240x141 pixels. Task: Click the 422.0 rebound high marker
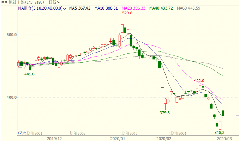coord(199,81)
